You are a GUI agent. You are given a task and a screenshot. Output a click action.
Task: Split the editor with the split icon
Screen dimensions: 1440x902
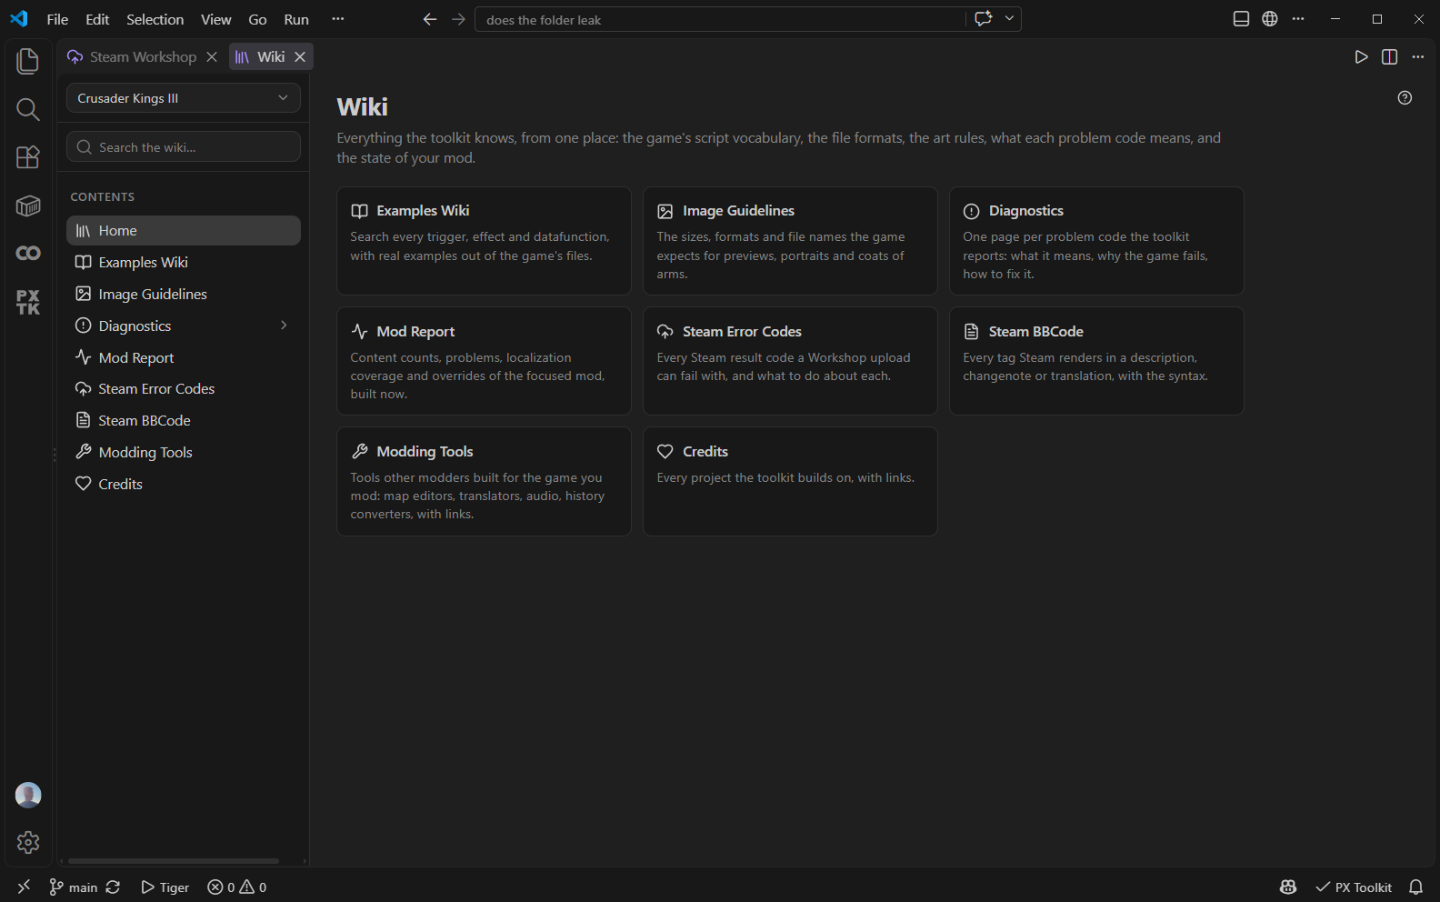pyautogui.click(x=1389, y=57)
